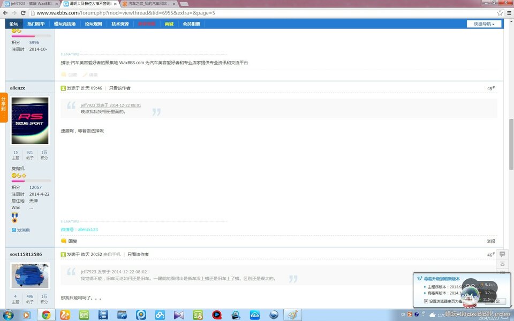Click the return-to-top arrow icon
The image size is (514, 321).
click(502, 264)
